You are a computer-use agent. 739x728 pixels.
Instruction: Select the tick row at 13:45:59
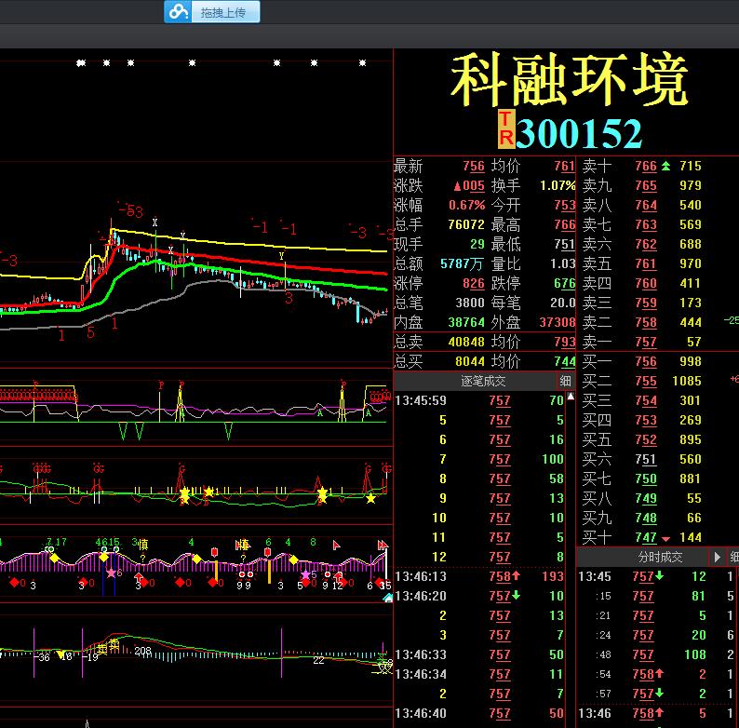click(479, 401)
